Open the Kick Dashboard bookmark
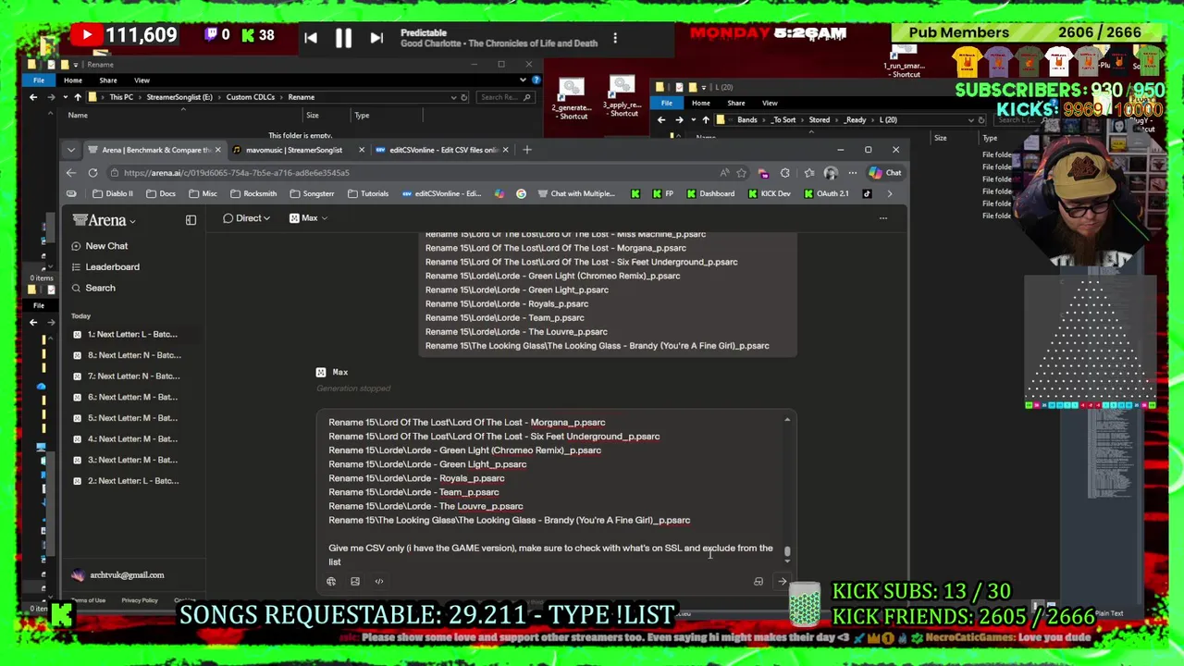Screen dimensions: 1184x666 710,194
